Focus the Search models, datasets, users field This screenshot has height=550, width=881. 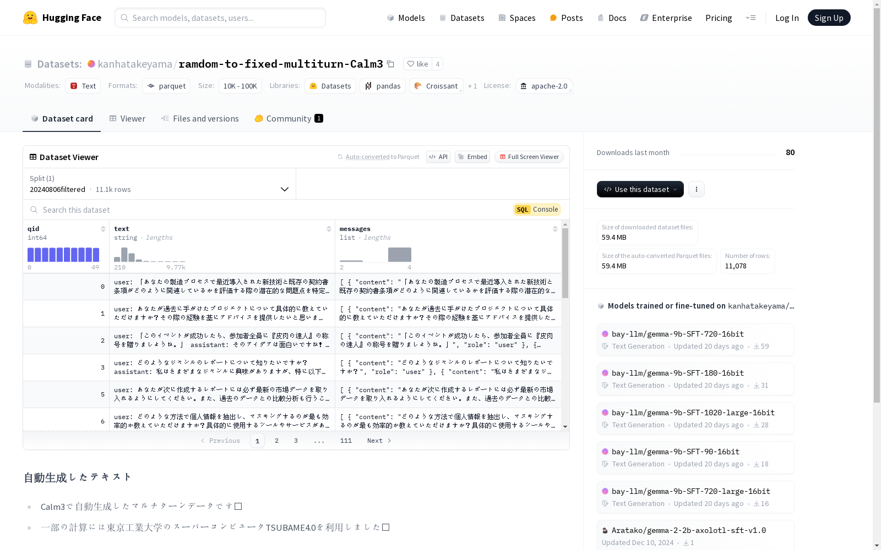[220, 18]
